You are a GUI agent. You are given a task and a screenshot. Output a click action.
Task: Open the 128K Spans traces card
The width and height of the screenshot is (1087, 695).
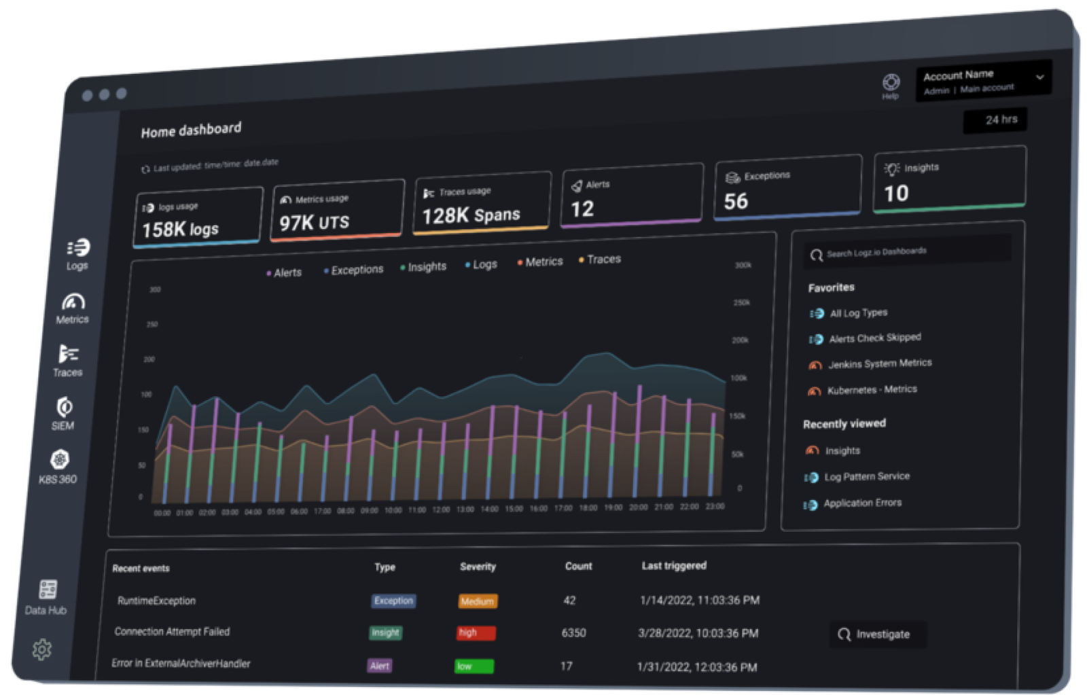(482, 203)
